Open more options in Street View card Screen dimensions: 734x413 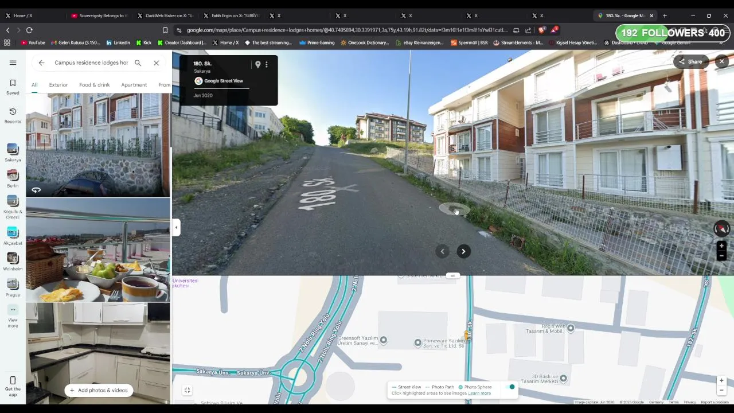(266, 65)
